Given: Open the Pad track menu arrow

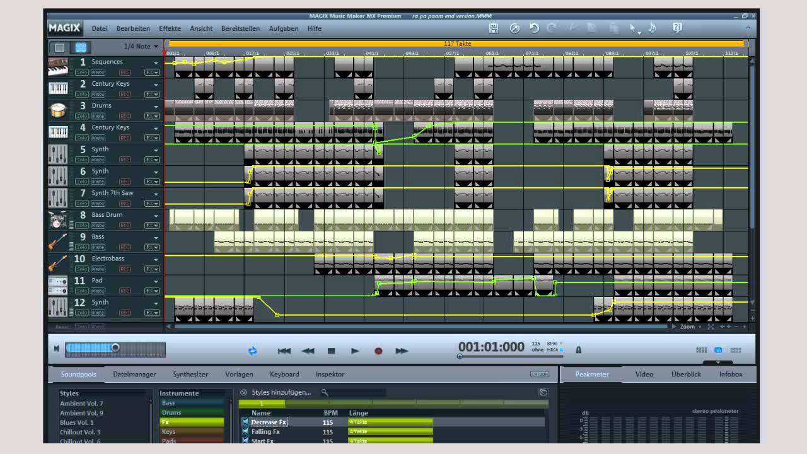Looking at the screenshot, I should pos(156,281).
